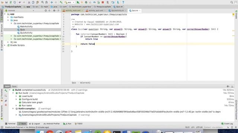238x133 pixels.
Task: Open the app run configuration dropdown
Action: (70, 2)
